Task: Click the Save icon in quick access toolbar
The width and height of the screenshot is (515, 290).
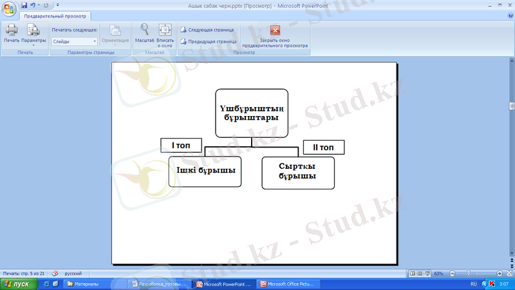Action: pos(24,5)
